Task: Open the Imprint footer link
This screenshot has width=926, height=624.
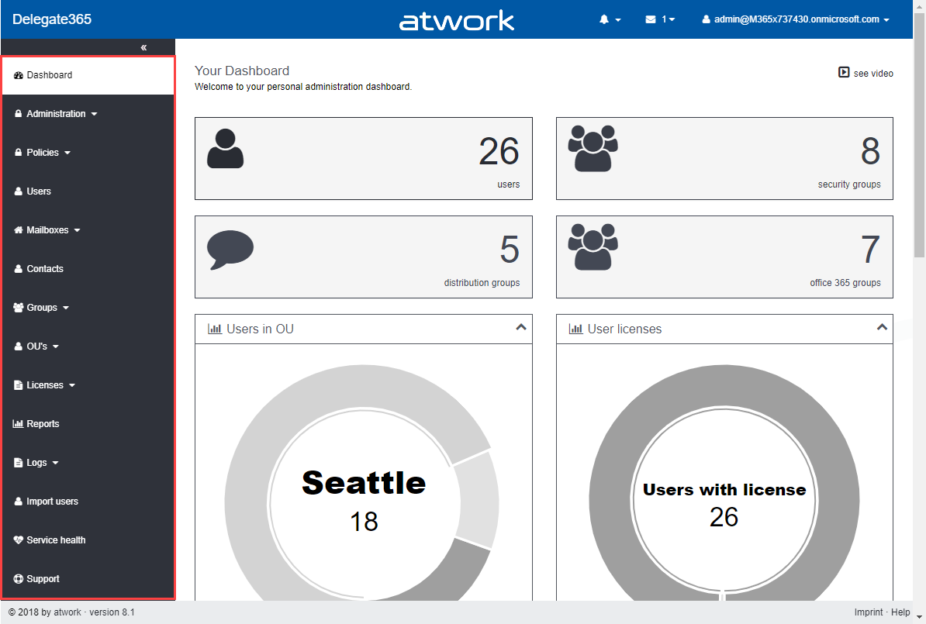Action: (868, 612)
